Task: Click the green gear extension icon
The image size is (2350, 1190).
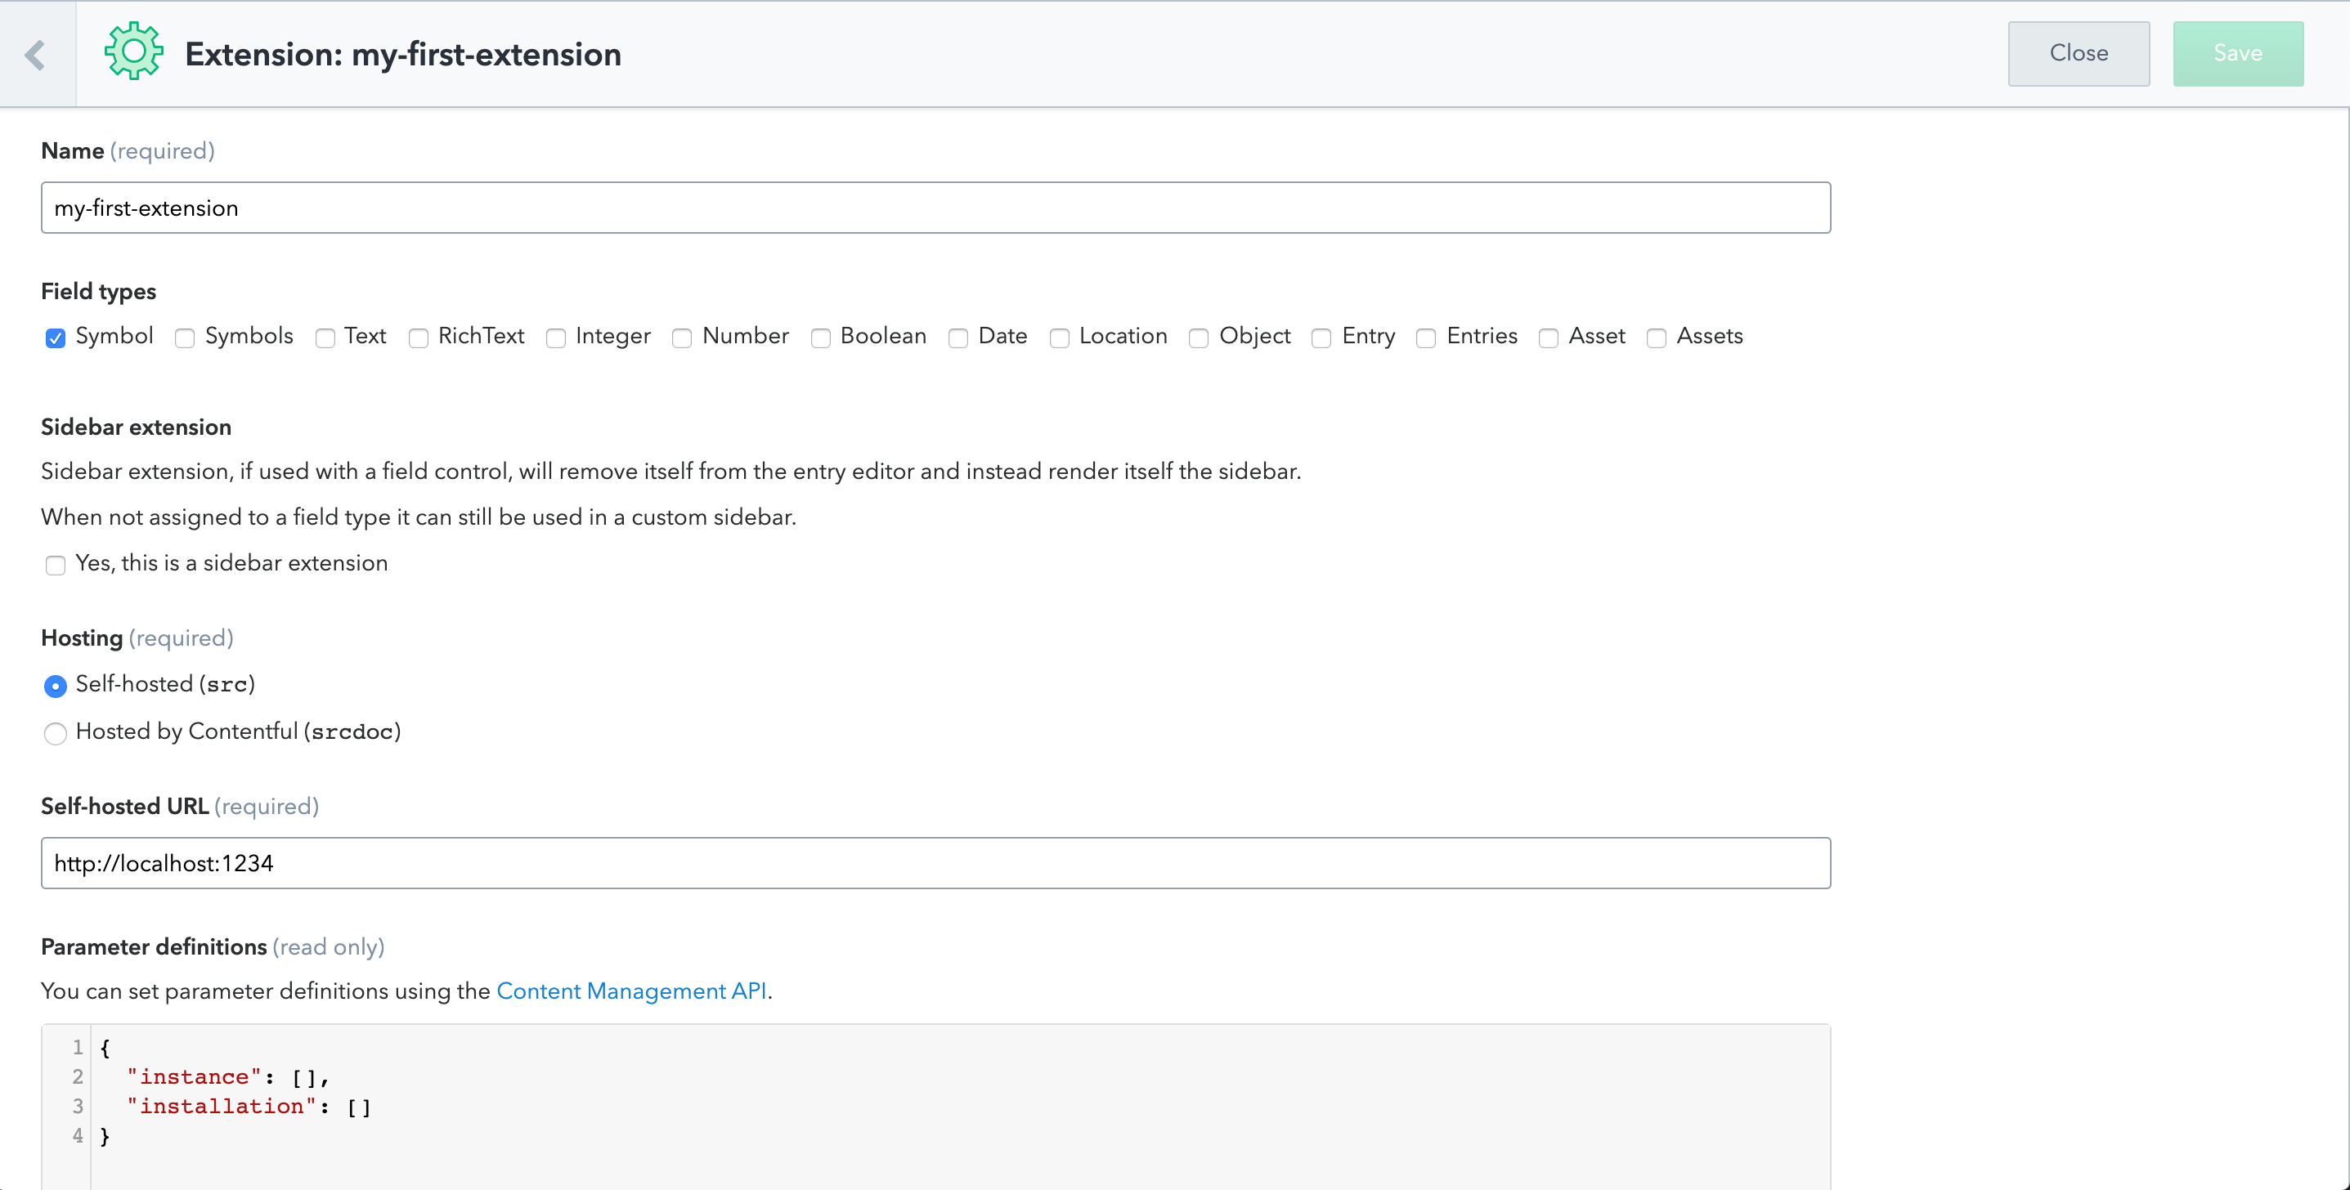Action: point(133,52)
